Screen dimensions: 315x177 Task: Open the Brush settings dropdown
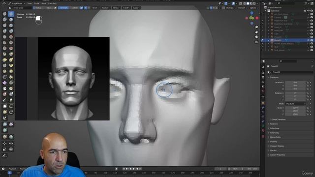[x=95, y=8]
